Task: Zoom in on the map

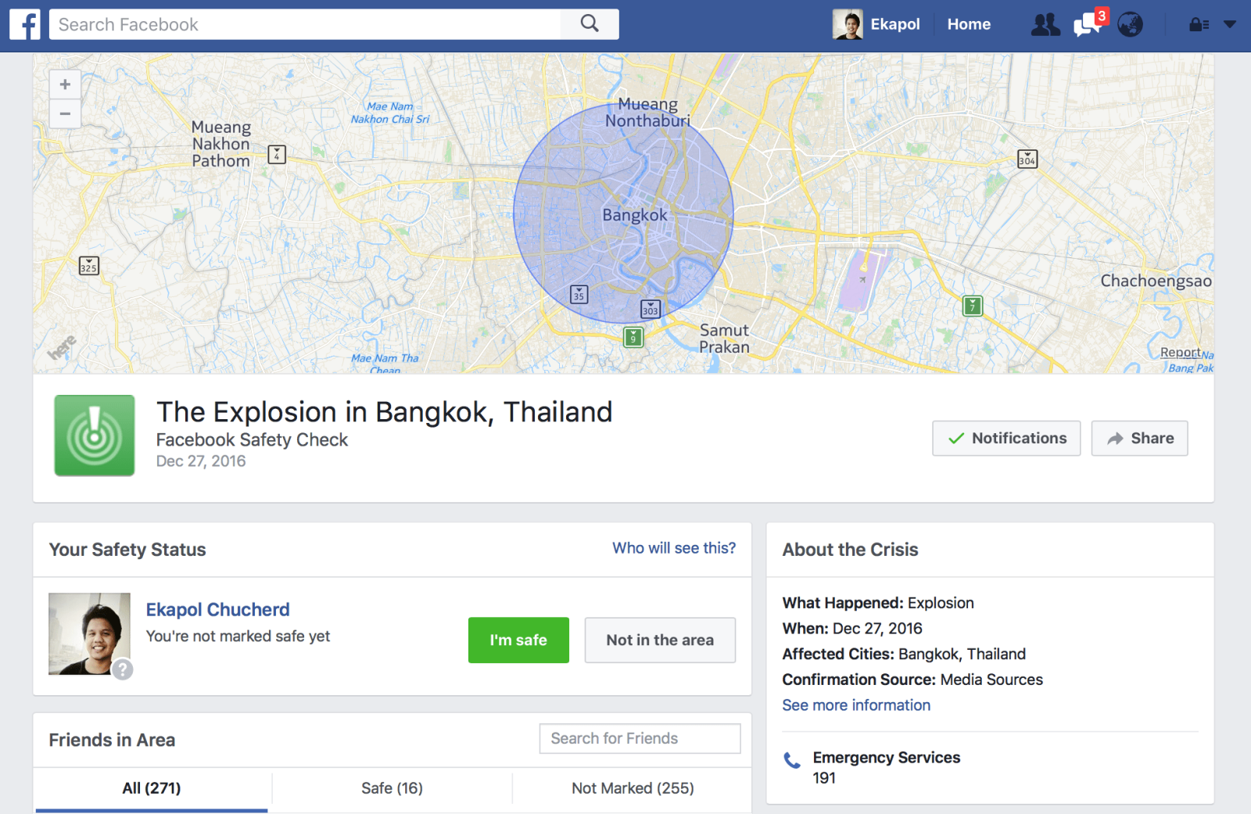Action: click(x=65, y=84)
